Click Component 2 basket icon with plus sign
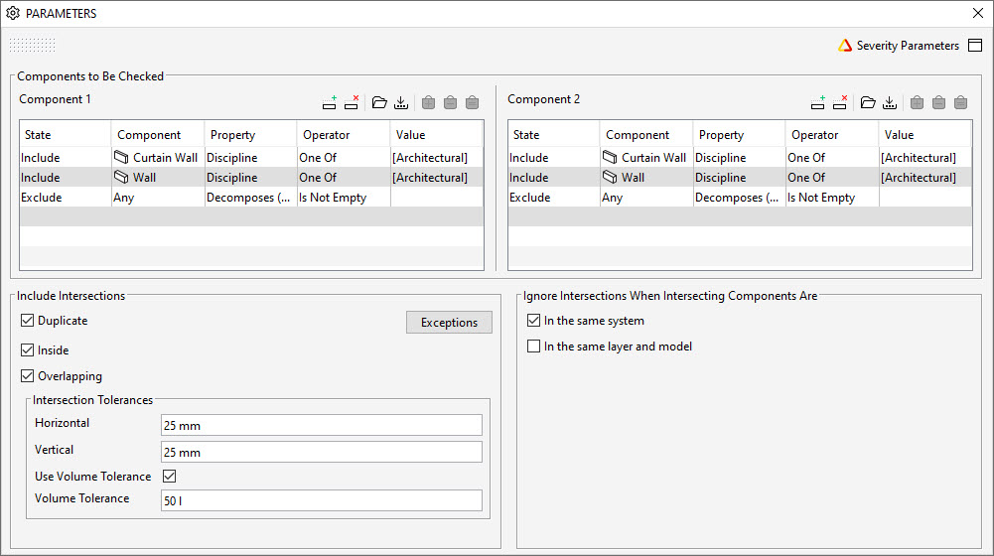The width and height of the screenshot is (994, 556). [917, 102]
